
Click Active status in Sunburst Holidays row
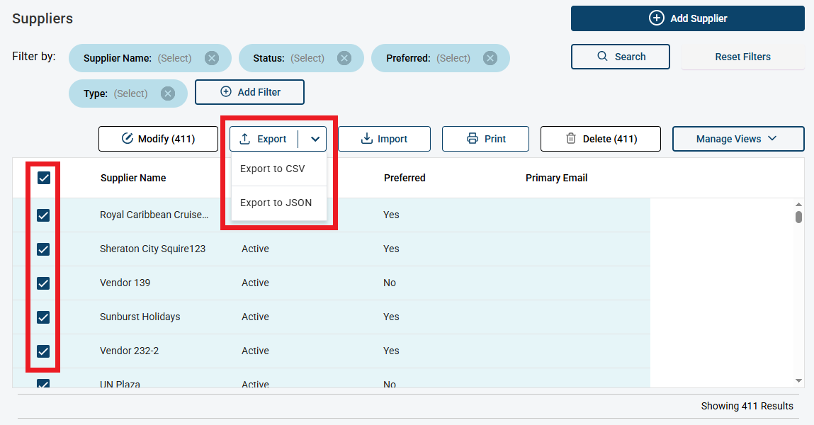tap(256, 317)
